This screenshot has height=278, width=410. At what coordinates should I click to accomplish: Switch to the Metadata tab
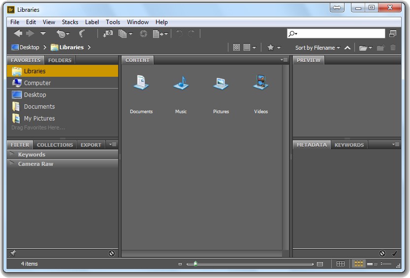click(312, 145)
